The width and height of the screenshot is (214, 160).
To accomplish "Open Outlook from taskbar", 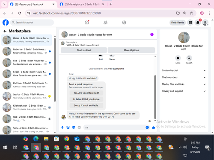I will (x=77, y=139).
